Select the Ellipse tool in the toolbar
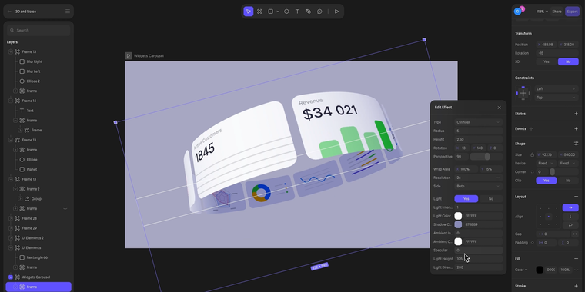The width and height of the screenshot is (585, 292). point(286,12)
